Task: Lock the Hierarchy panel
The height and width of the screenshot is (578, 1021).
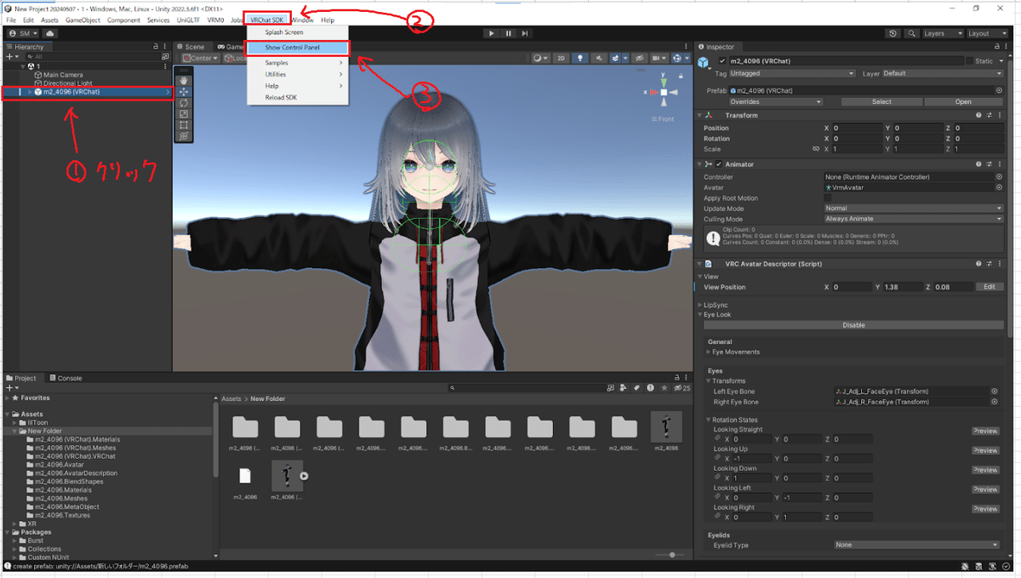Action: [155, 47]
